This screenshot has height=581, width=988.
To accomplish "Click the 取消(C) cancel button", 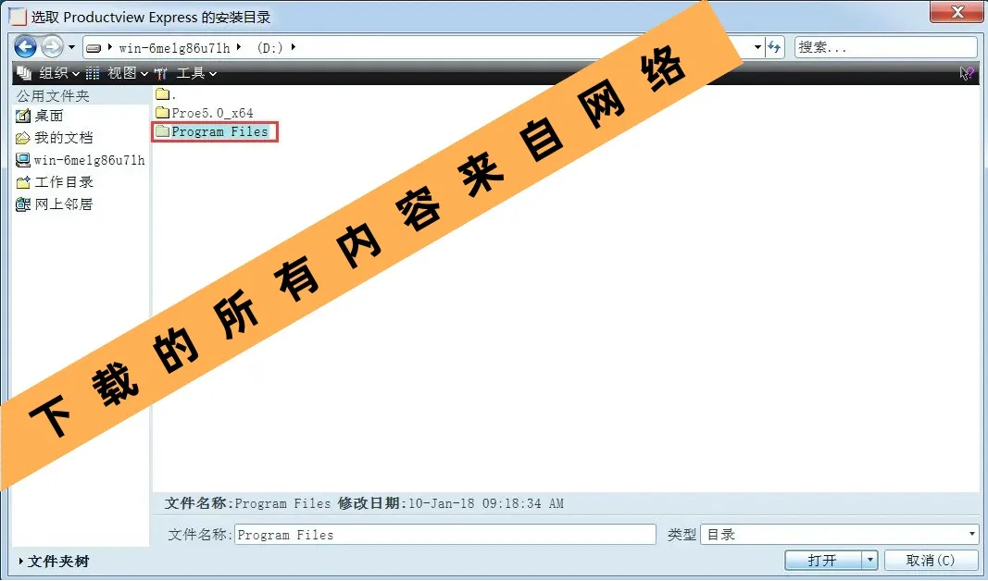I will point(932,561).
